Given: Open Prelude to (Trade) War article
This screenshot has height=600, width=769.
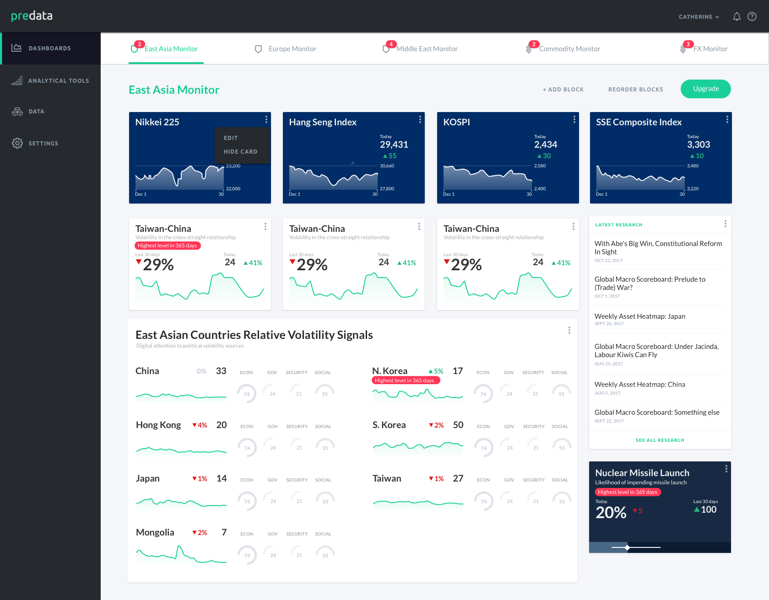Looking at the screenshot, I should pos(650,284).
